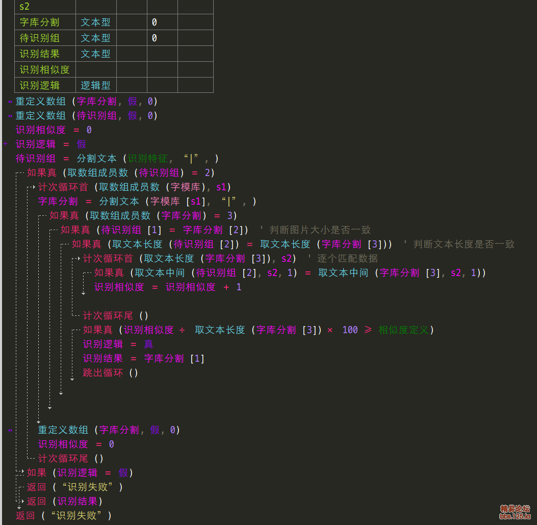This screenshot has width=537, height=525.
Task: Select the 识别相似度 variable name cell in table
Action: 45,69
